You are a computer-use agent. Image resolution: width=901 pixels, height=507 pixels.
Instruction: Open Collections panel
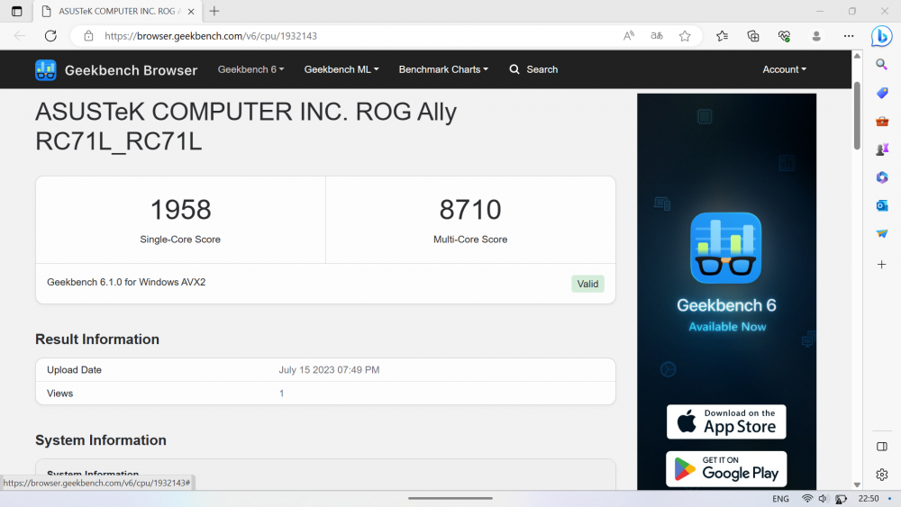click(752, 36)
